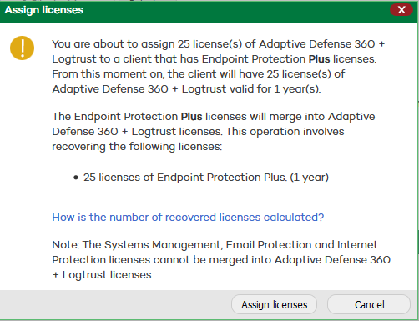Click the (1 year) text in the bullet
Screen dimensions: 419x321
tap(310, 177)
